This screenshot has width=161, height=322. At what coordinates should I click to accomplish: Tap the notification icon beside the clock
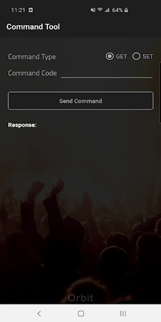pos(31,10)
